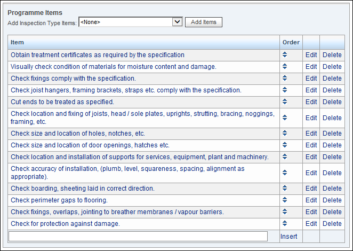Delete the 'Check location and fixing of joists' item
Screen dimensions: 353x251
point(332,117)
